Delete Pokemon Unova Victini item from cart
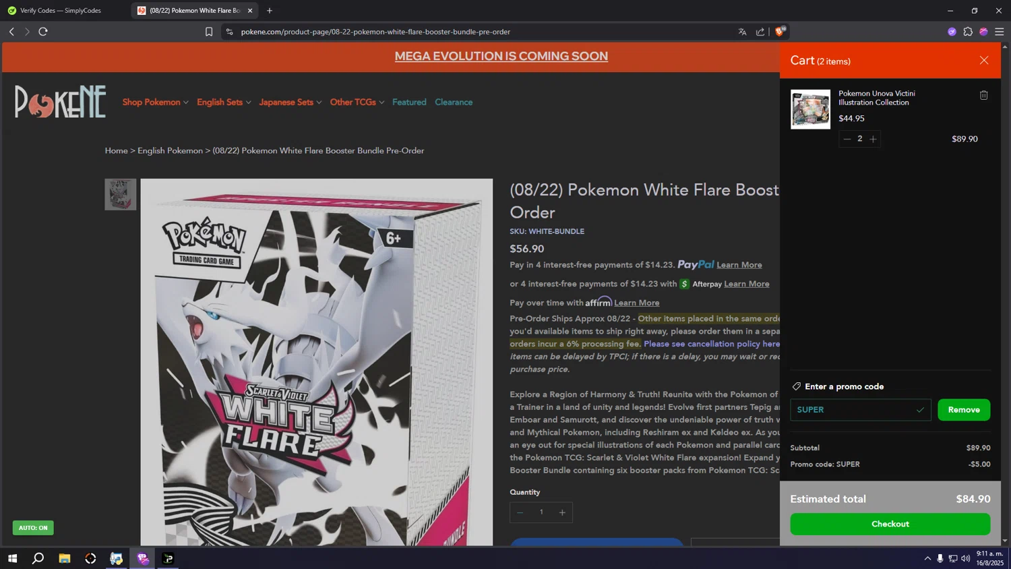The image size is (1011, 569). click(x=983, y=95)
